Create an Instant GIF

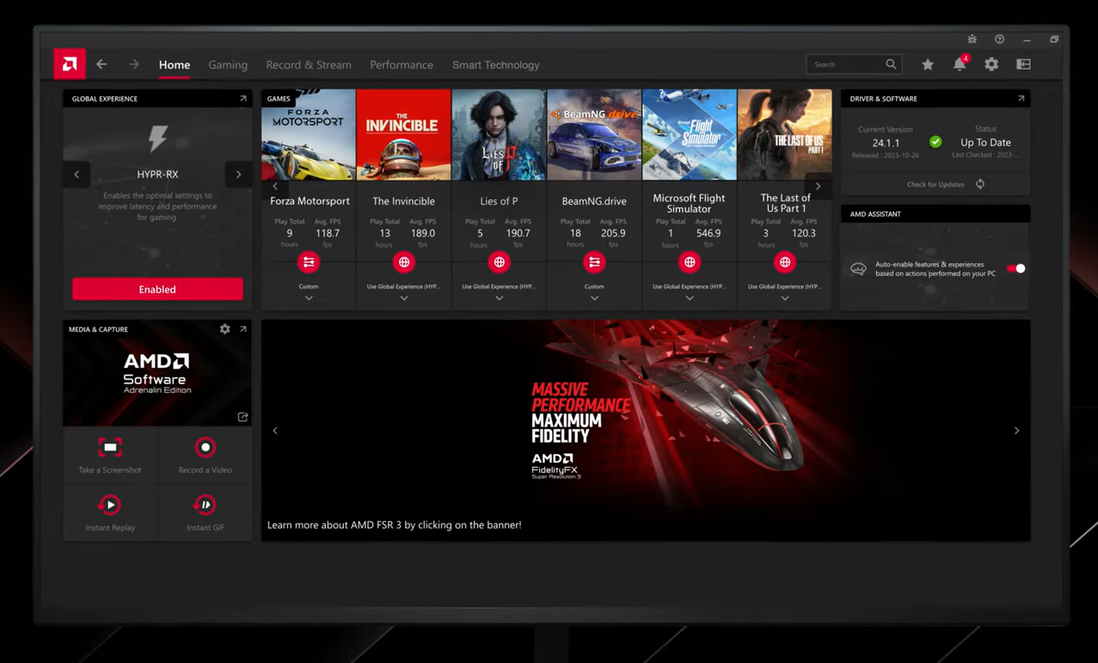point(205,513)
